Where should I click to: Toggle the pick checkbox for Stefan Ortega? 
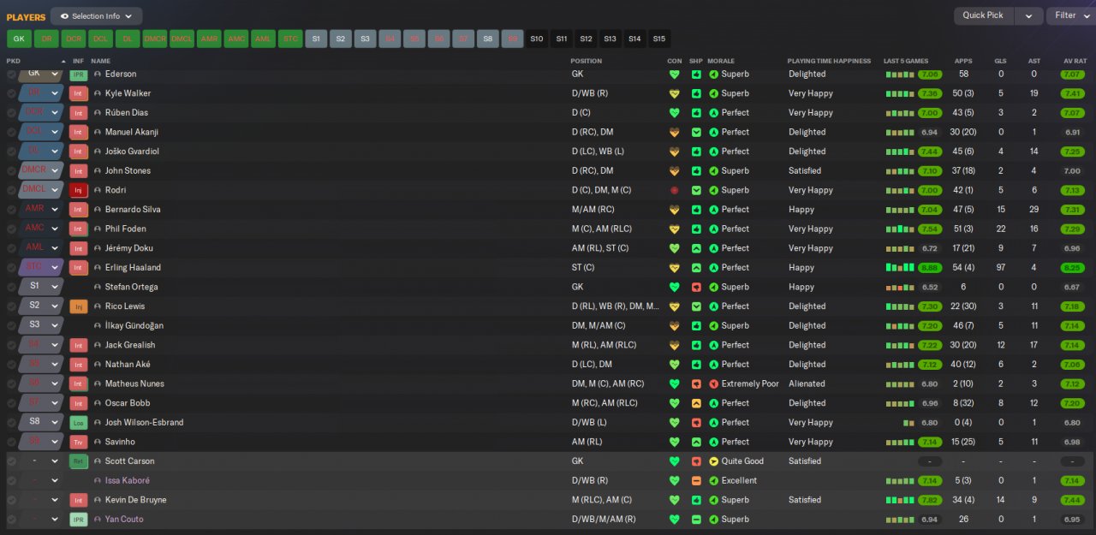(11, 287)
